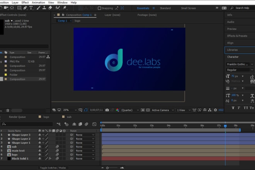Open the 25% magnification dropdown

(70, 110)
